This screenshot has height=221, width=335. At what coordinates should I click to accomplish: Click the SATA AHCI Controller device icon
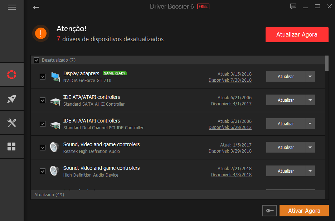[55, 101]
